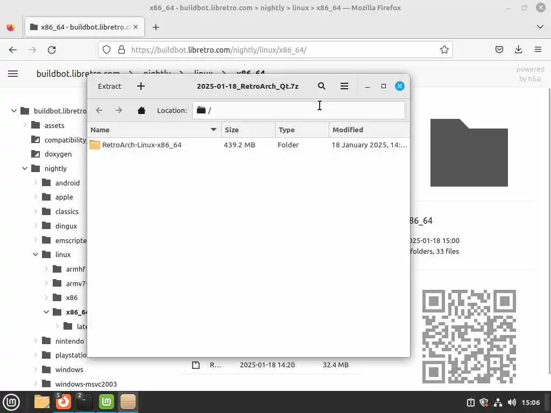Expand the android tree folder
The width and height of the screenshot is (551, 413).
click(x=36, y=183)
